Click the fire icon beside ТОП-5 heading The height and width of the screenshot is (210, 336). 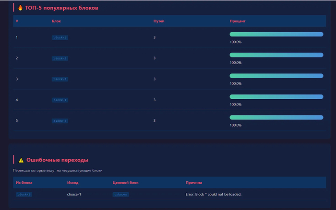point(20,8)
